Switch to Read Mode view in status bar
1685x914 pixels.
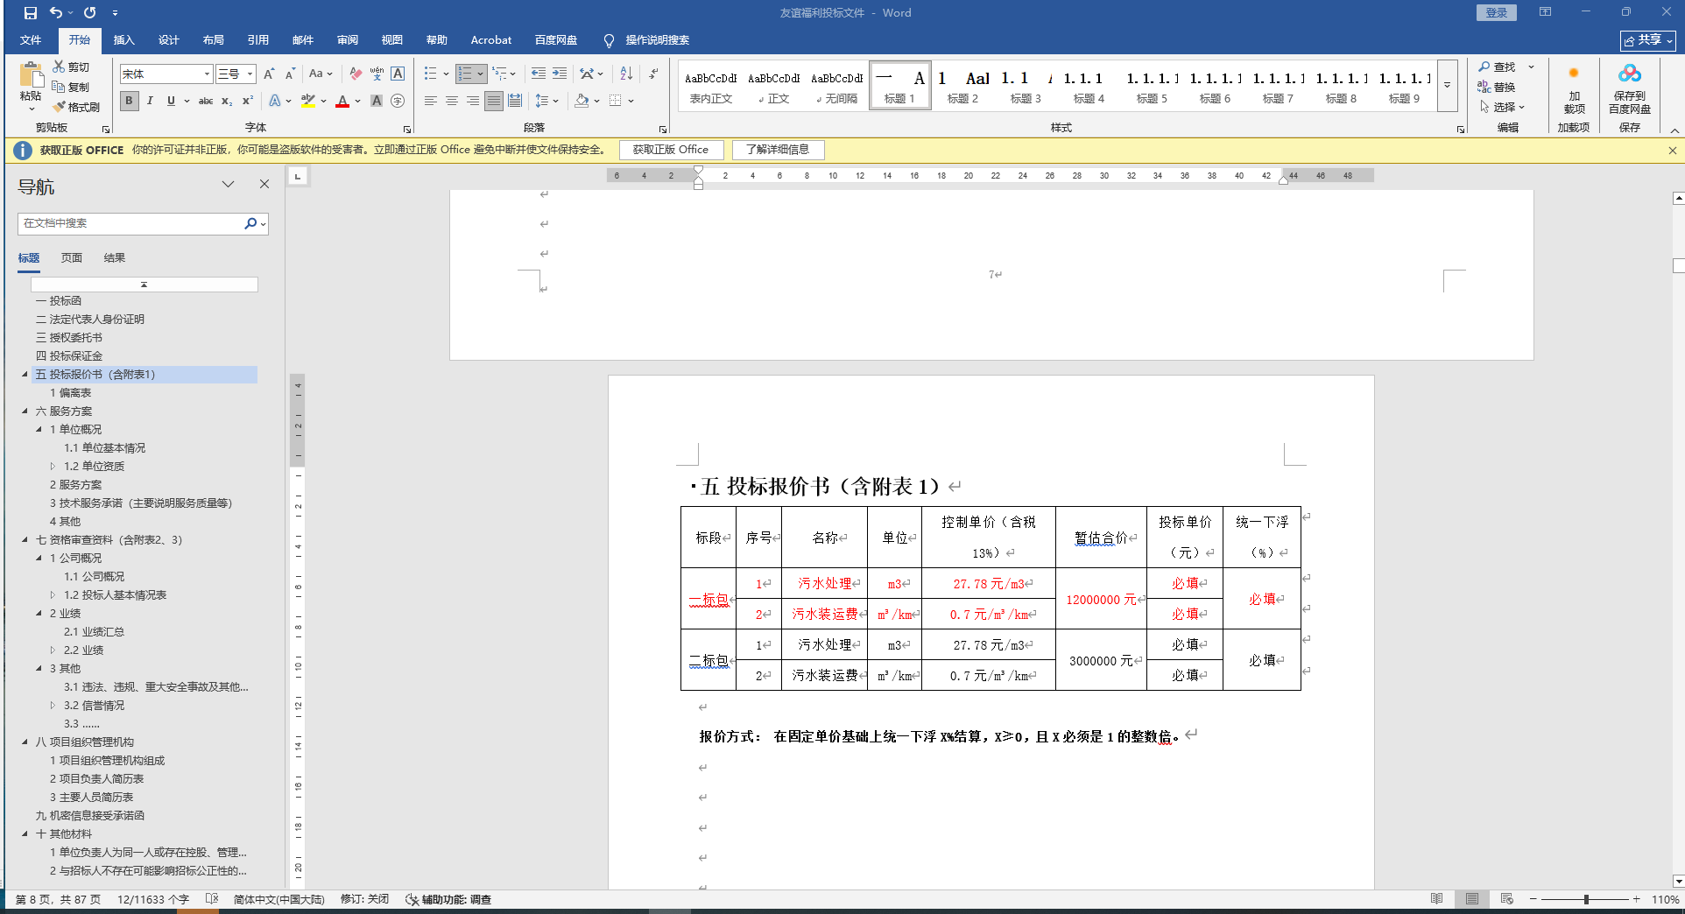click(1436, 899)
